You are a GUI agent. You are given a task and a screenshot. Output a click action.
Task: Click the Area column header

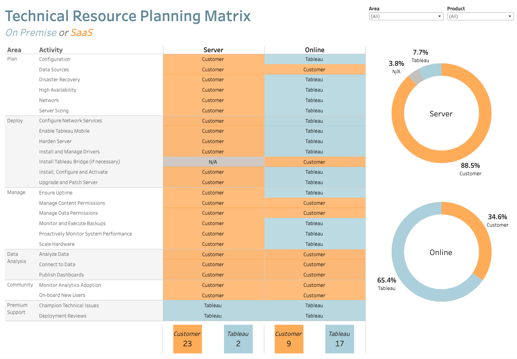coord(14,50)
